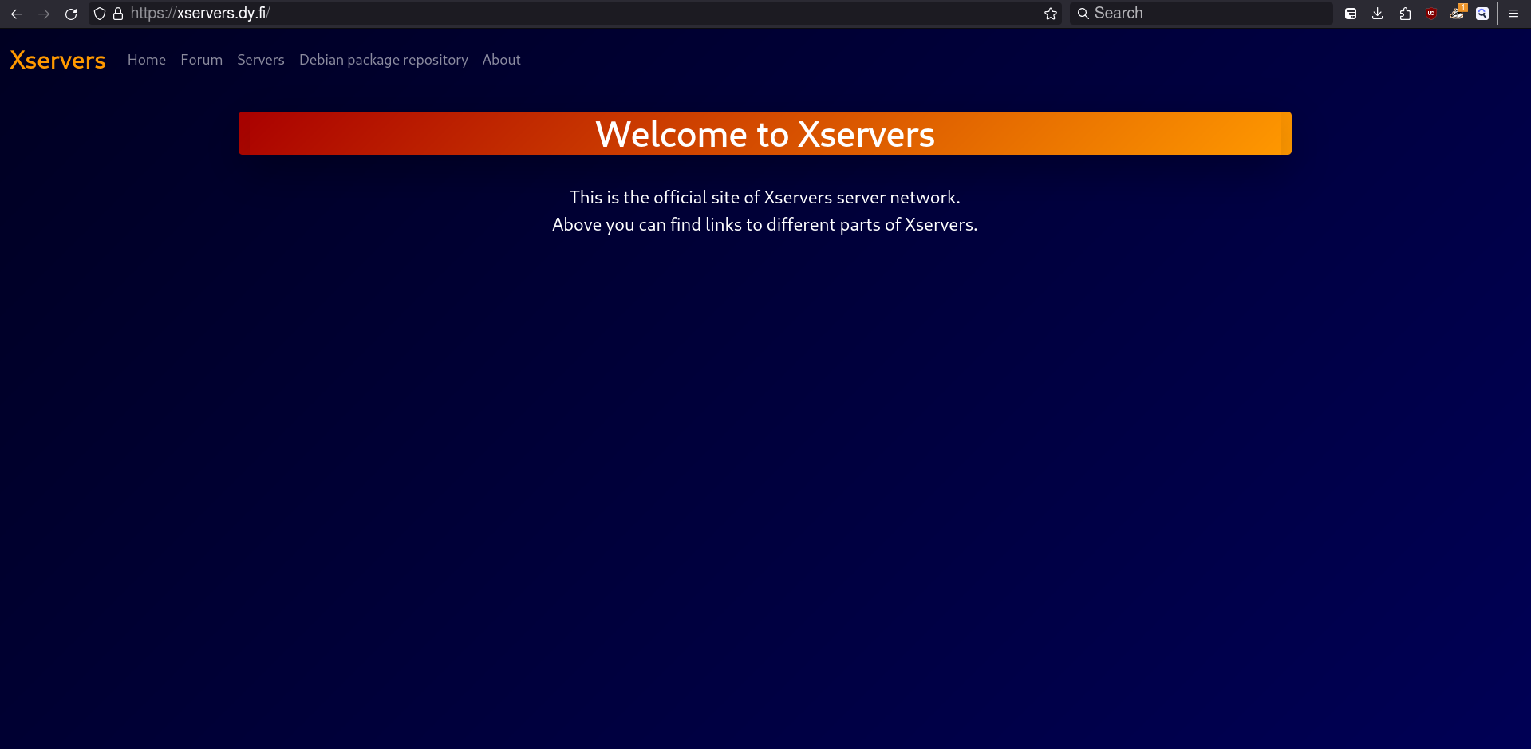Go to the Home nav item
Screen dimensions: 1531x749
pyautogui.click(x=147, y=60)
